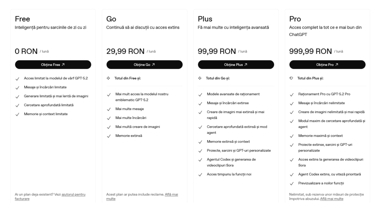This screenshot has height=203, width=386.
Task: Click the 999,99 RON price text
Action: [x=310, y=51]
